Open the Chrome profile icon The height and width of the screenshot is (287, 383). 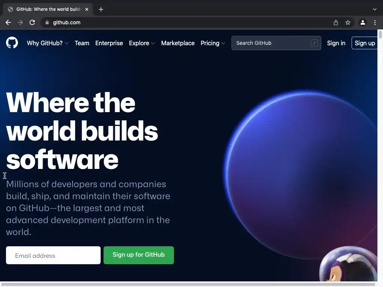pos(363,22)
